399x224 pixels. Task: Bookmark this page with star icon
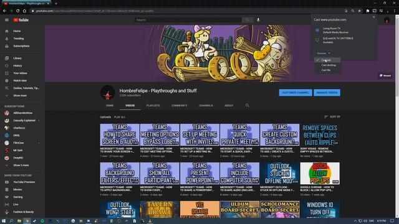point(359,11)
